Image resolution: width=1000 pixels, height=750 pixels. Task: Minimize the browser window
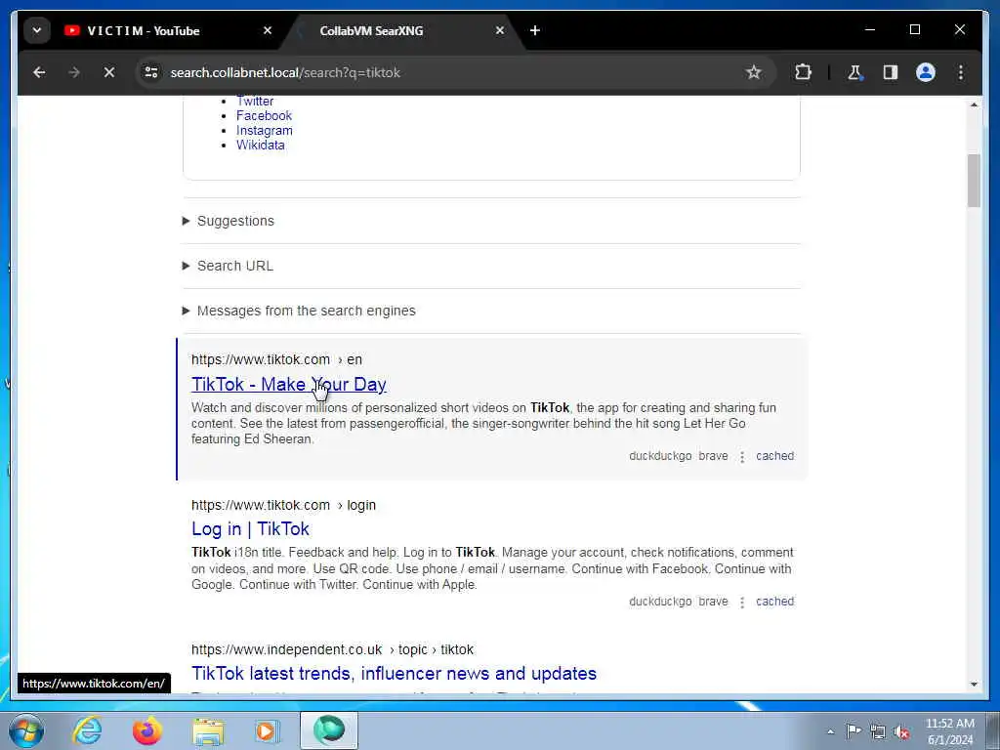click(x=870, y=29)
